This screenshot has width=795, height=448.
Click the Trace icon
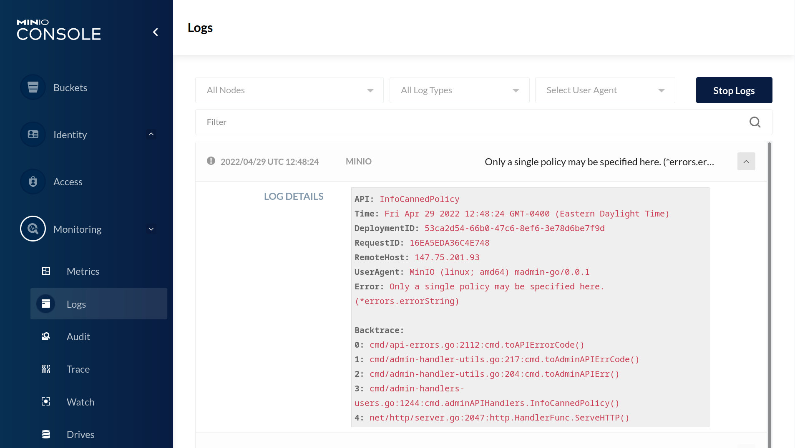tap(46, 369)
